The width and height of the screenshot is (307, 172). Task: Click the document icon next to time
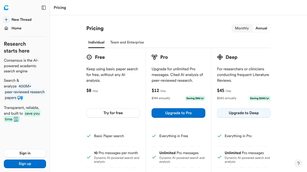tap(16, 119)
